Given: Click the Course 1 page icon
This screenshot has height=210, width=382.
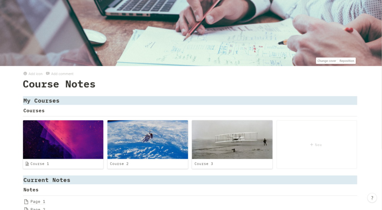Looking at the screenshot, I should (27, 164).
